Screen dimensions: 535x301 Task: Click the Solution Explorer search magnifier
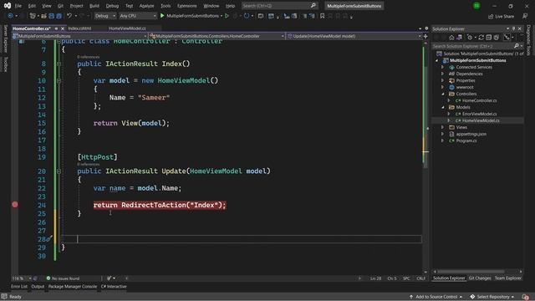(517, 46)
